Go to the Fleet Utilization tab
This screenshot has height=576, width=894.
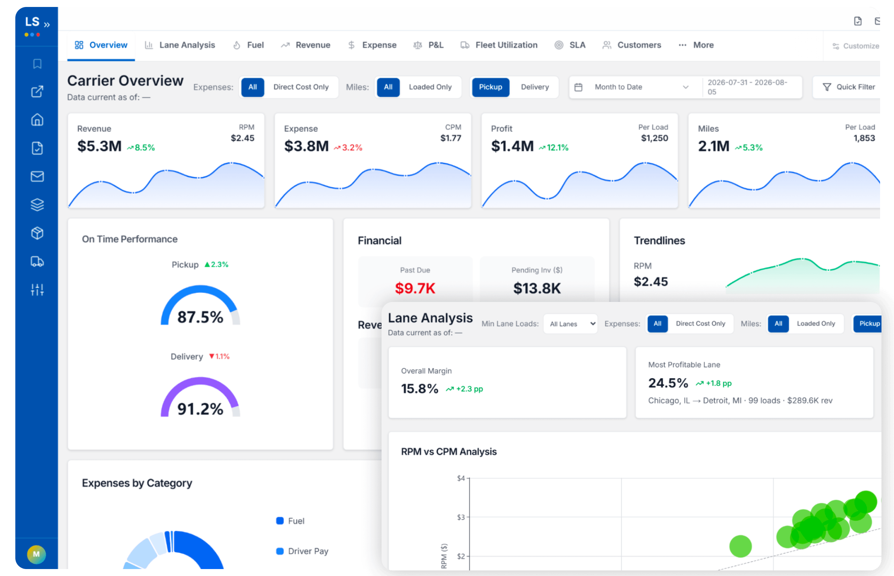coord(499,45)
